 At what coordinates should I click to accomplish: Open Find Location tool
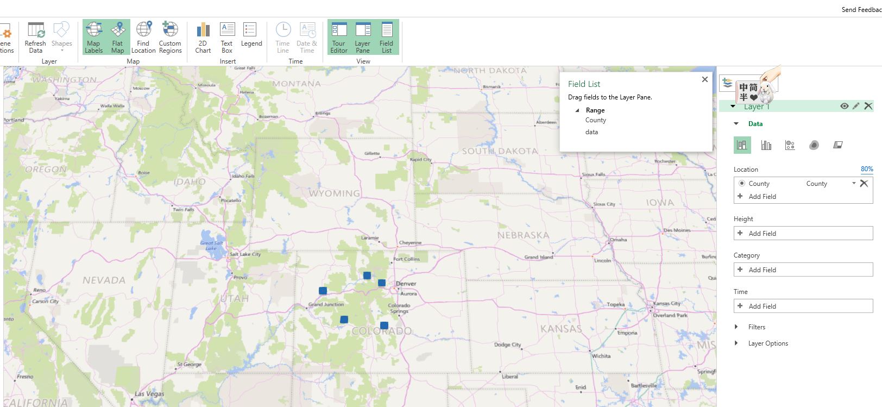[143, 37]
